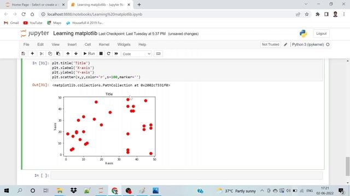This screenshot has height=196, width=350.
Task: Click the Logout button
Action: pos(321,34)
